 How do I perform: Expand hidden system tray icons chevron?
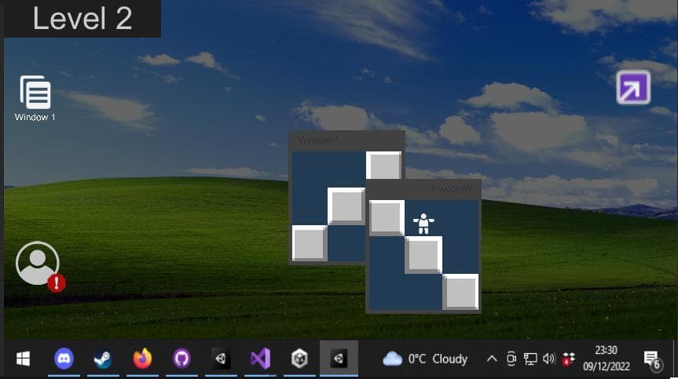492,359
